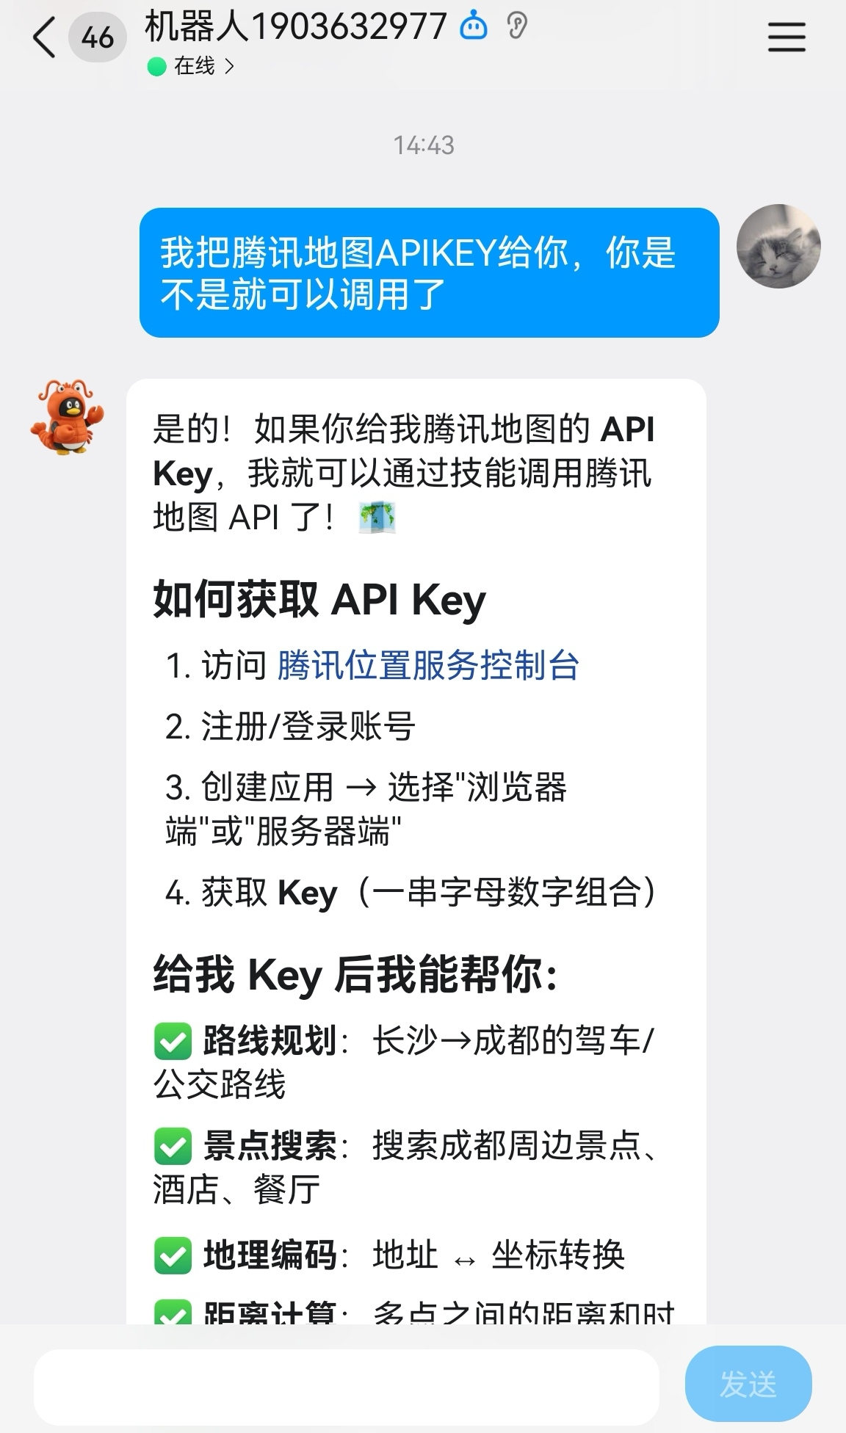846x1433 pixels.
Task: Tap the 14:43 timestamp
Action: pos(424,145)
